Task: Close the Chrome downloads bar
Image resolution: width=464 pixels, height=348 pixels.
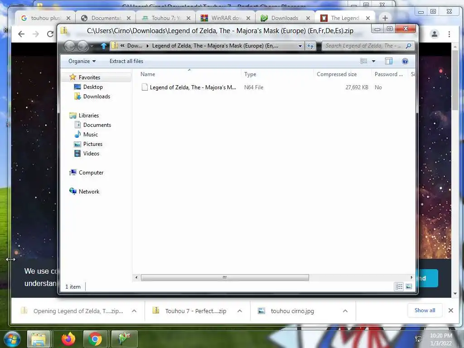Action: [x=451, y=310]
